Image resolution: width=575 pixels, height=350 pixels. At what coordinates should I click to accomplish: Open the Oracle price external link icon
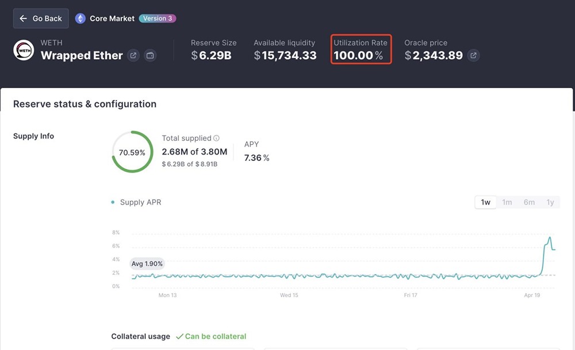click(473, 55)
